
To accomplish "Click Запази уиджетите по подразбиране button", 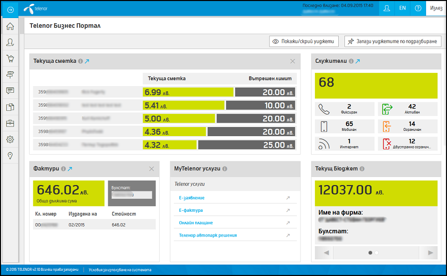I will 393,41.
